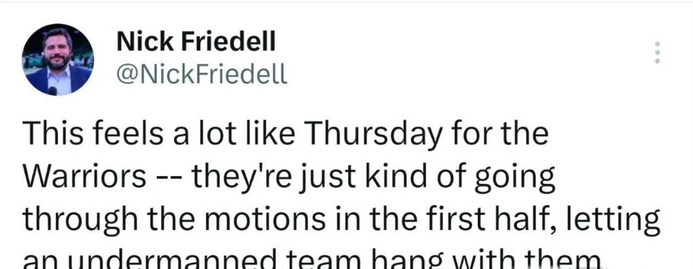
Task: Open the three-dot more options menu
Action: [657, 53]
